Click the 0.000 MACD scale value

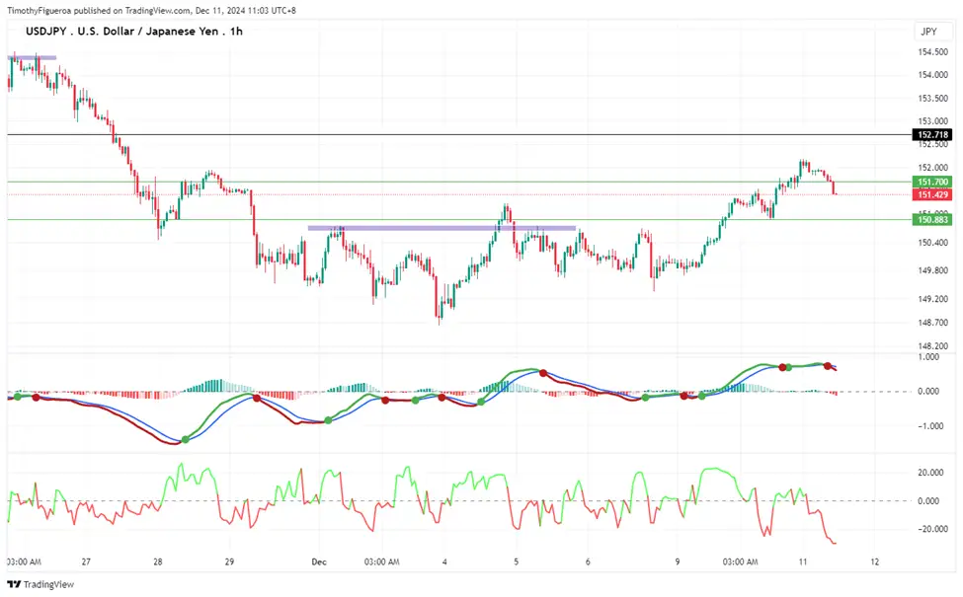pos(928,391)
